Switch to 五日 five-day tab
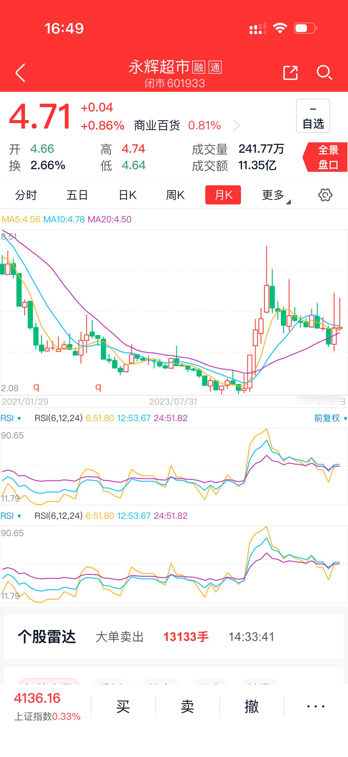This screenshot has width=348, height=757. pos(77,195)
